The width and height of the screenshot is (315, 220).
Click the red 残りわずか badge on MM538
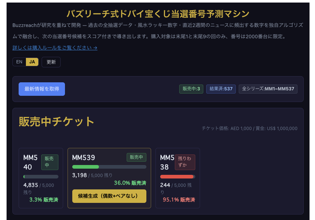(x=185, y=162)
